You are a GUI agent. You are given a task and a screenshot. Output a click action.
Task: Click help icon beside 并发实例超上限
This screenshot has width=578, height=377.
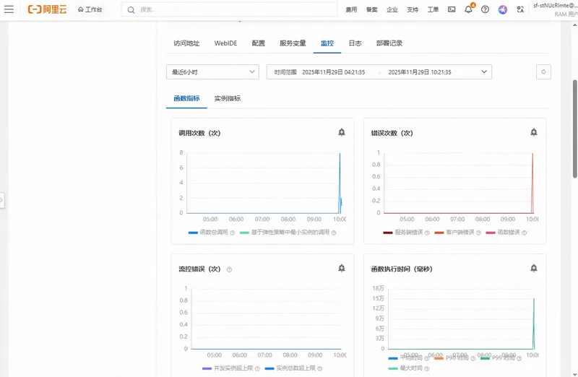pyautogui.click(x=257, y=368)
